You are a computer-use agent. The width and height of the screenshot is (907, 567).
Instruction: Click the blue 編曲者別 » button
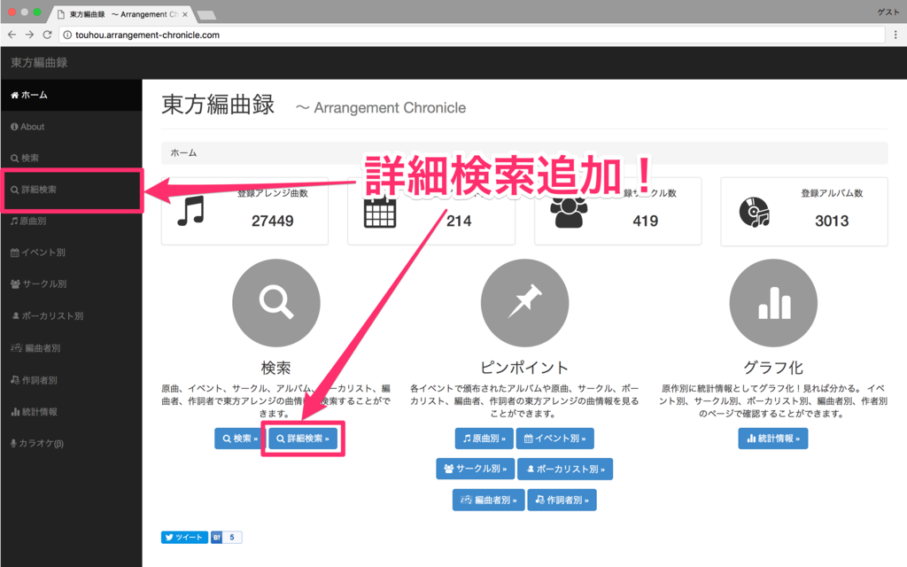[488, 500]
